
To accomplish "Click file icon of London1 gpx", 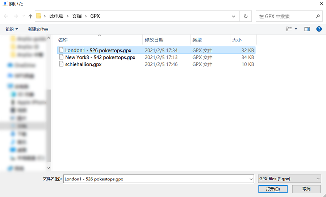I will 61,50.
